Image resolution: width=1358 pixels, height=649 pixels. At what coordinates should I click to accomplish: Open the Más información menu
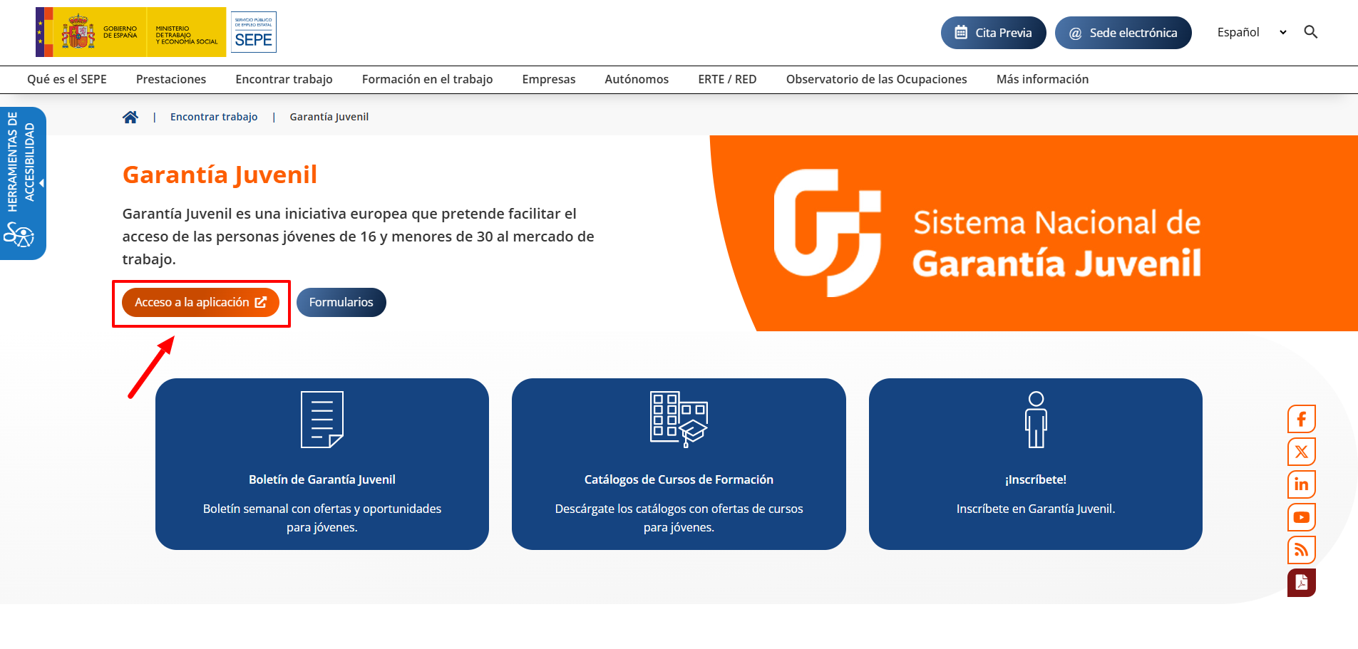1042,79
